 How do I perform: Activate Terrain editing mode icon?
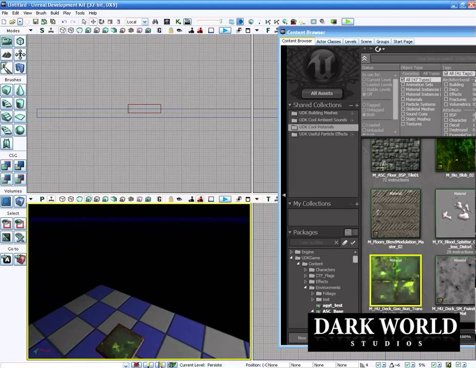click(7, 55)
